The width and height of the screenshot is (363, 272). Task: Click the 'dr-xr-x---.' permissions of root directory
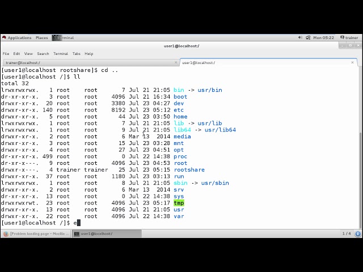click(x=20, y=163)
